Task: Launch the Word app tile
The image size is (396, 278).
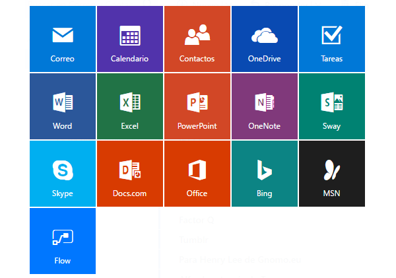Action: (x=63, y=106)
